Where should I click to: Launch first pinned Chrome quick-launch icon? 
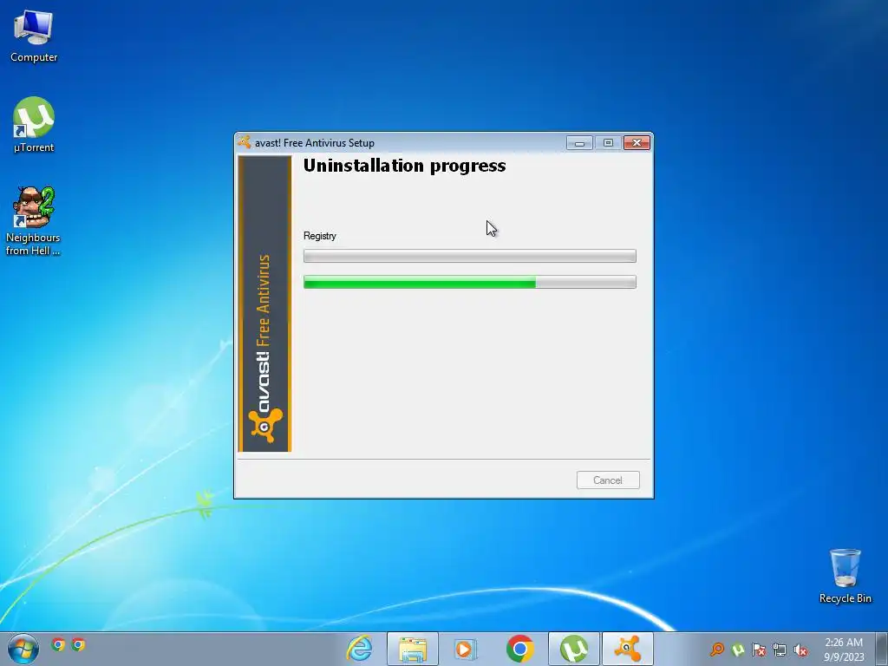[x=58, y=644]
